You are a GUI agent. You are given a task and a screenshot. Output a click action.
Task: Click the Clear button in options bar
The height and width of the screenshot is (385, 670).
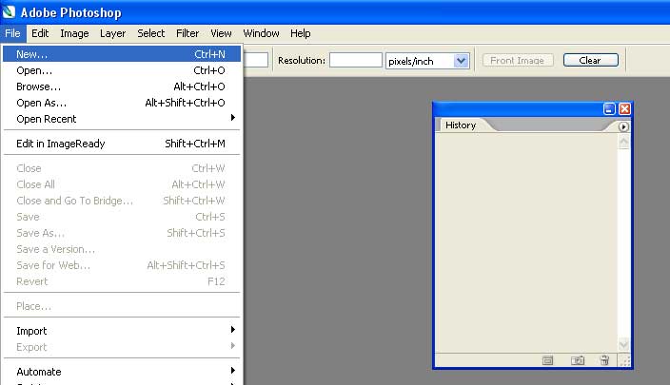(x=590, y=60)
